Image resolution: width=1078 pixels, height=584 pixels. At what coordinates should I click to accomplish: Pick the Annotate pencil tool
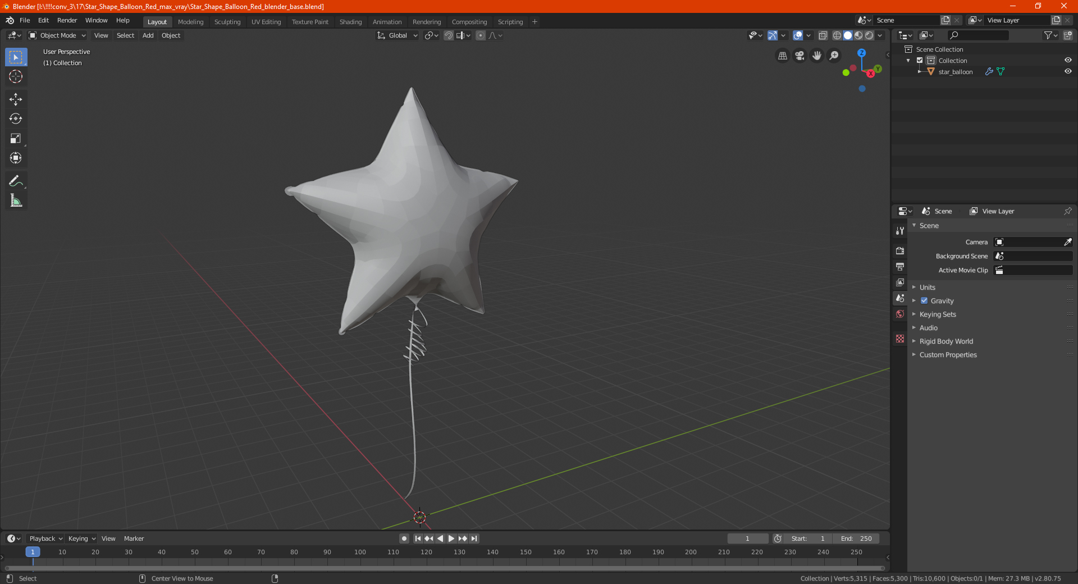click(16, 181)
